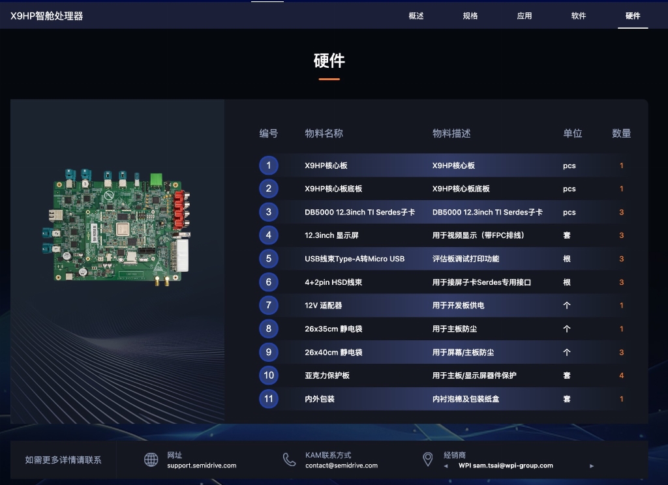Click USB线束Type-A转Micro USB item name

354,259
